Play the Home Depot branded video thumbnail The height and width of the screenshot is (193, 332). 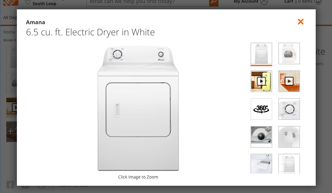[289, 81]
